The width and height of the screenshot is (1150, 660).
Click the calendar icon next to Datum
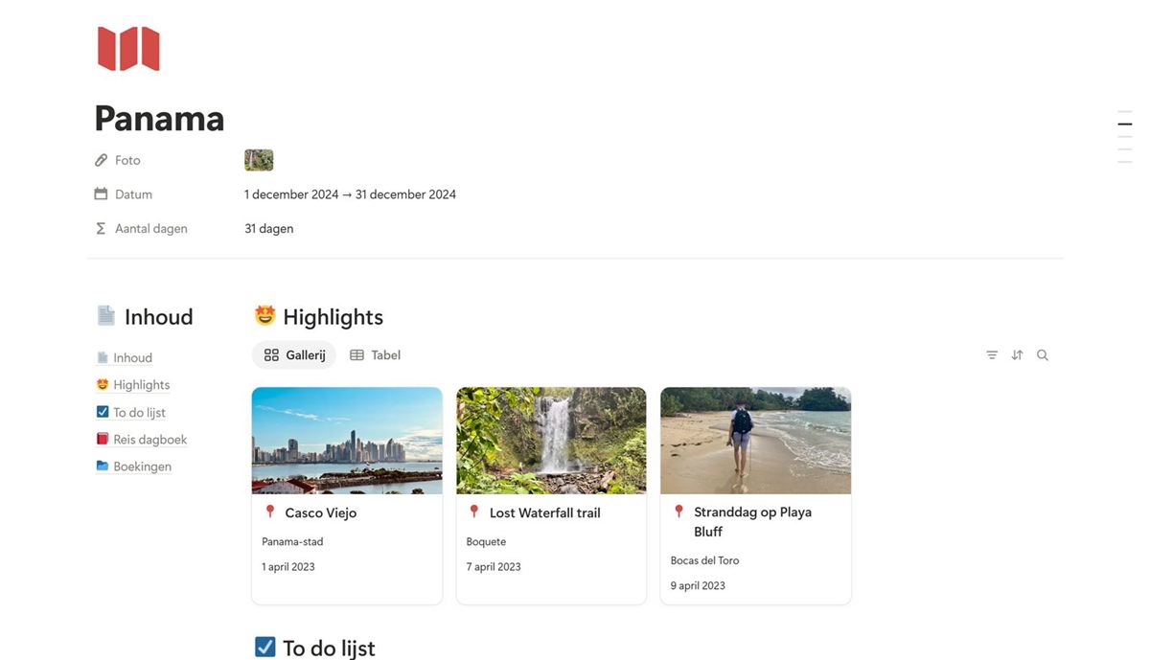101,193
